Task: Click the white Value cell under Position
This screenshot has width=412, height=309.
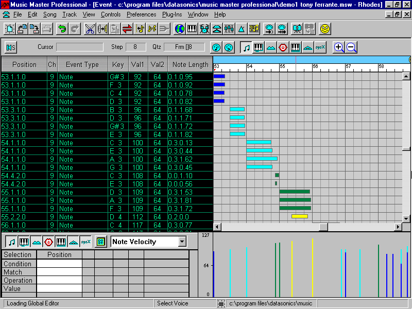Action: [x=59, y=288]
